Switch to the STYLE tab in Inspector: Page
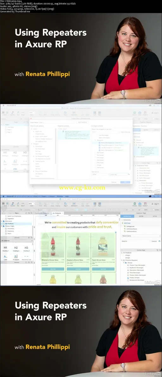This screenshot has height=377, width=162. (x=155, y=216)
